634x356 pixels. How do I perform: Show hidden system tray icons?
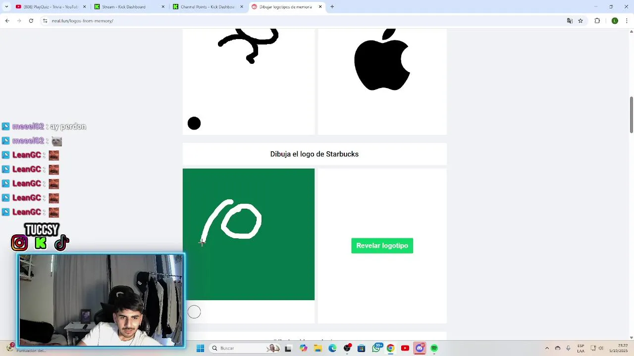pyautogui.click(x=547, y=348)
